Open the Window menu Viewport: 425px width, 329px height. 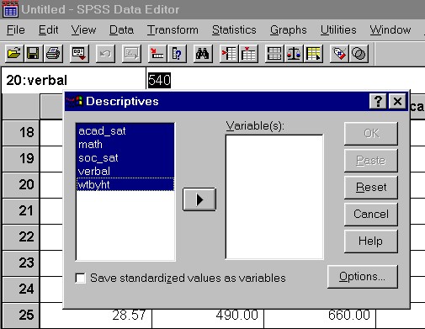(x=390, y=29)
